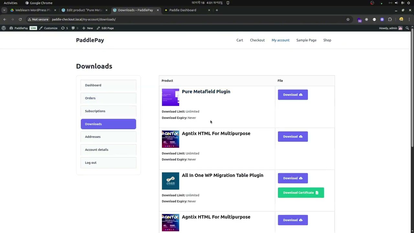Bookmark this page with the star icon

[x=348, y=19]
